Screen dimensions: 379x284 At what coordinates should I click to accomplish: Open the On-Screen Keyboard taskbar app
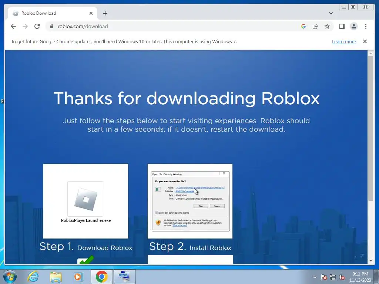click(124, 277)
